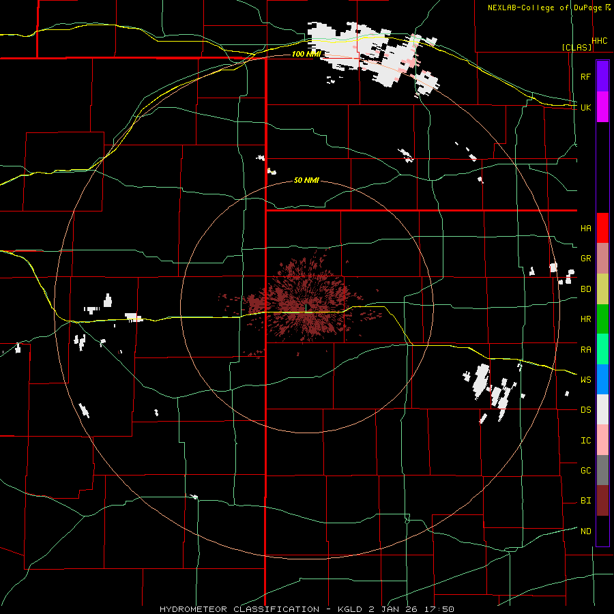
Task: Select the gray GC color swatch
Action: (x=602, y=470)
